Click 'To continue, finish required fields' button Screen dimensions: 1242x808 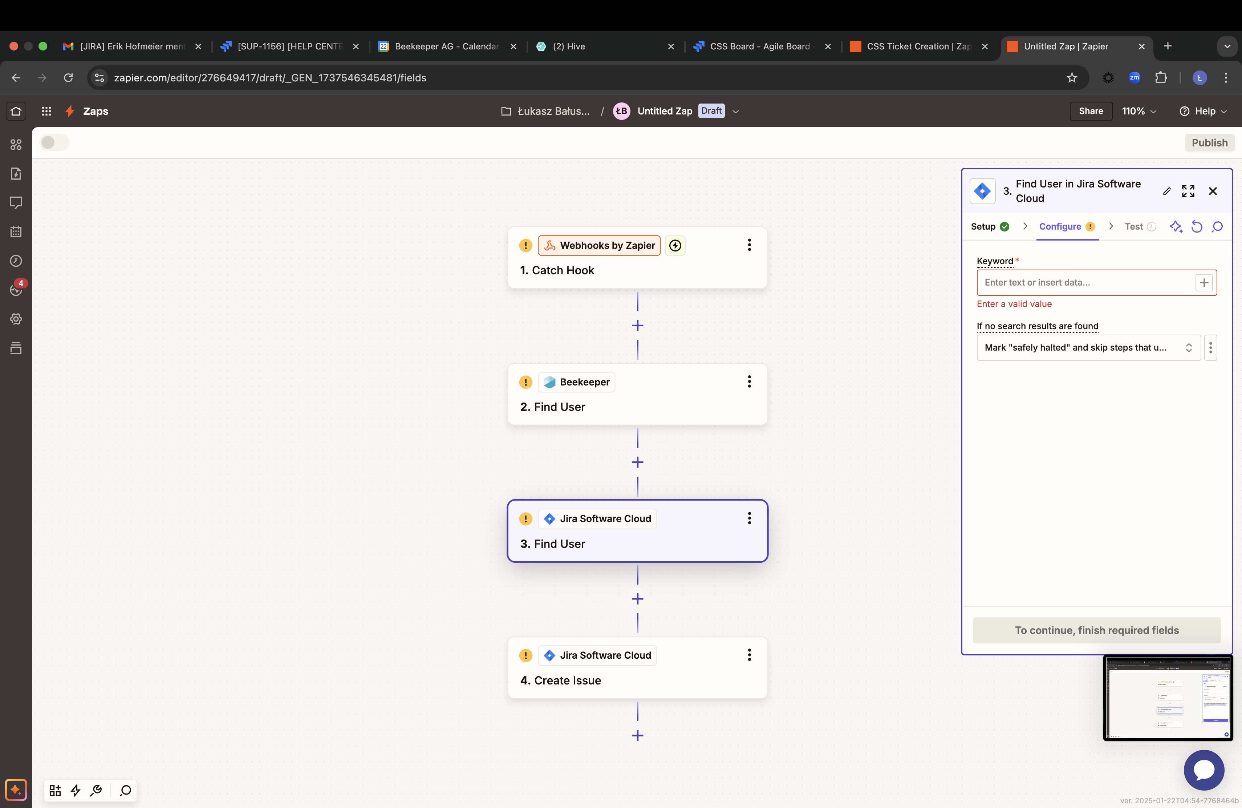(1096, 630)
